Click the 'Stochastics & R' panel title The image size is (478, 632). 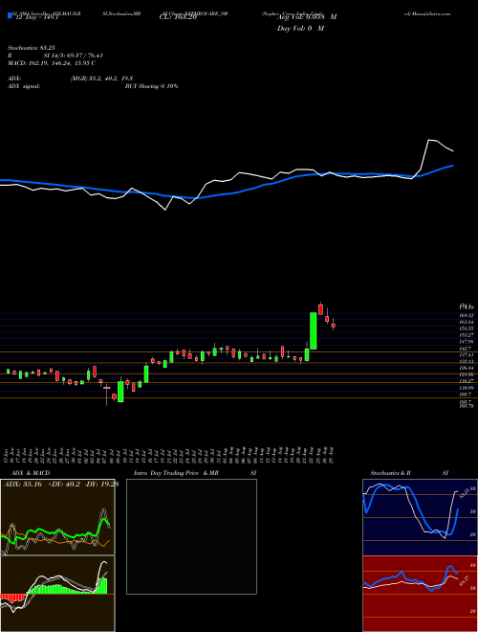pyautogui.click(x=391, y=473)
